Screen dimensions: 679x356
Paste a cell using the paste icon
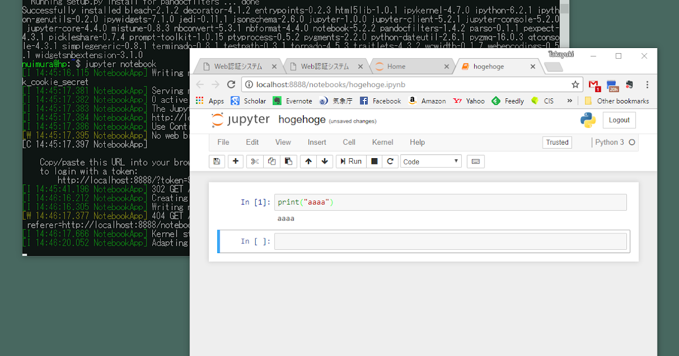point(289,161)
